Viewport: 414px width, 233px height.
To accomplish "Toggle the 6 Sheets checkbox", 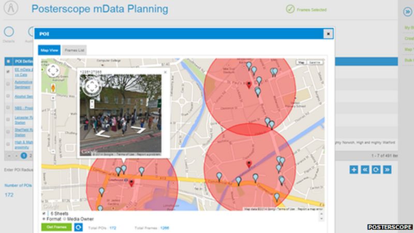I will [x=44, y=213].
